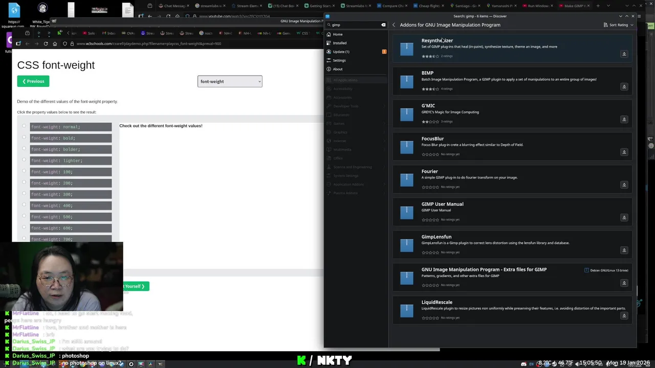
Task: Install GIMP Extra files via download icon
Action: tap(624, 283)
